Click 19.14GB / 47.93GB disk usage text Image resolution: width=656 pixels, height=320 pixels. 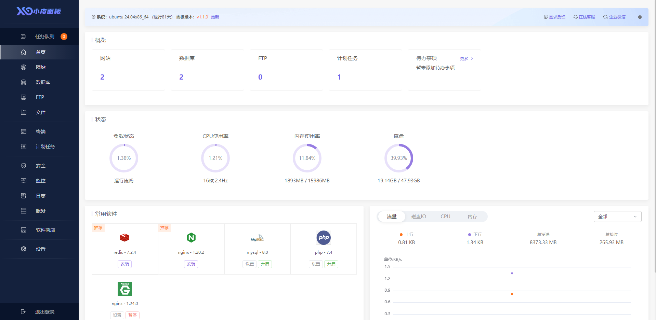pyautogui.click(x=399, y=181)
